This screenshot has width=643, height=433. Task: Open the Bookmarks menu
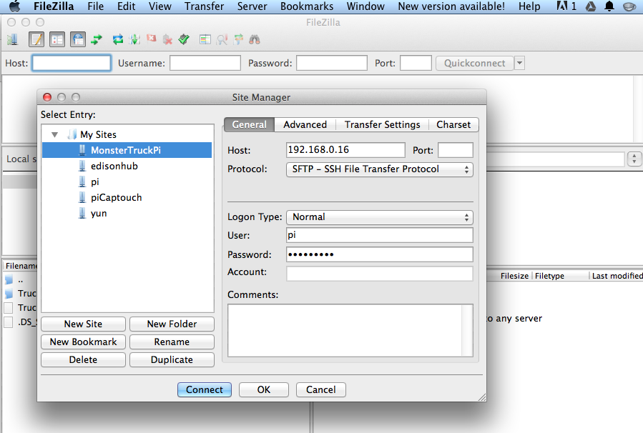coord(307,6)
